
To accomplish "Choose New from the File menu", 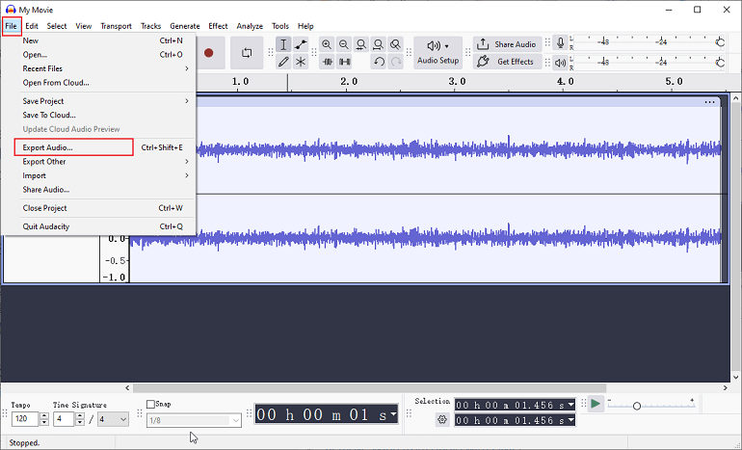I will coord(98,40).
